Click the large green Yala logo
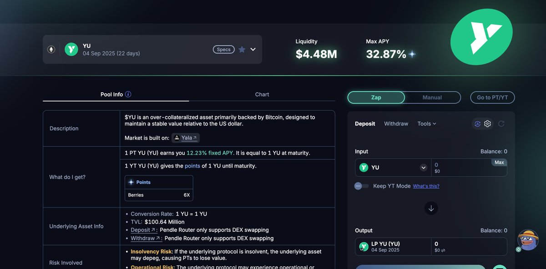 [481, 36]
